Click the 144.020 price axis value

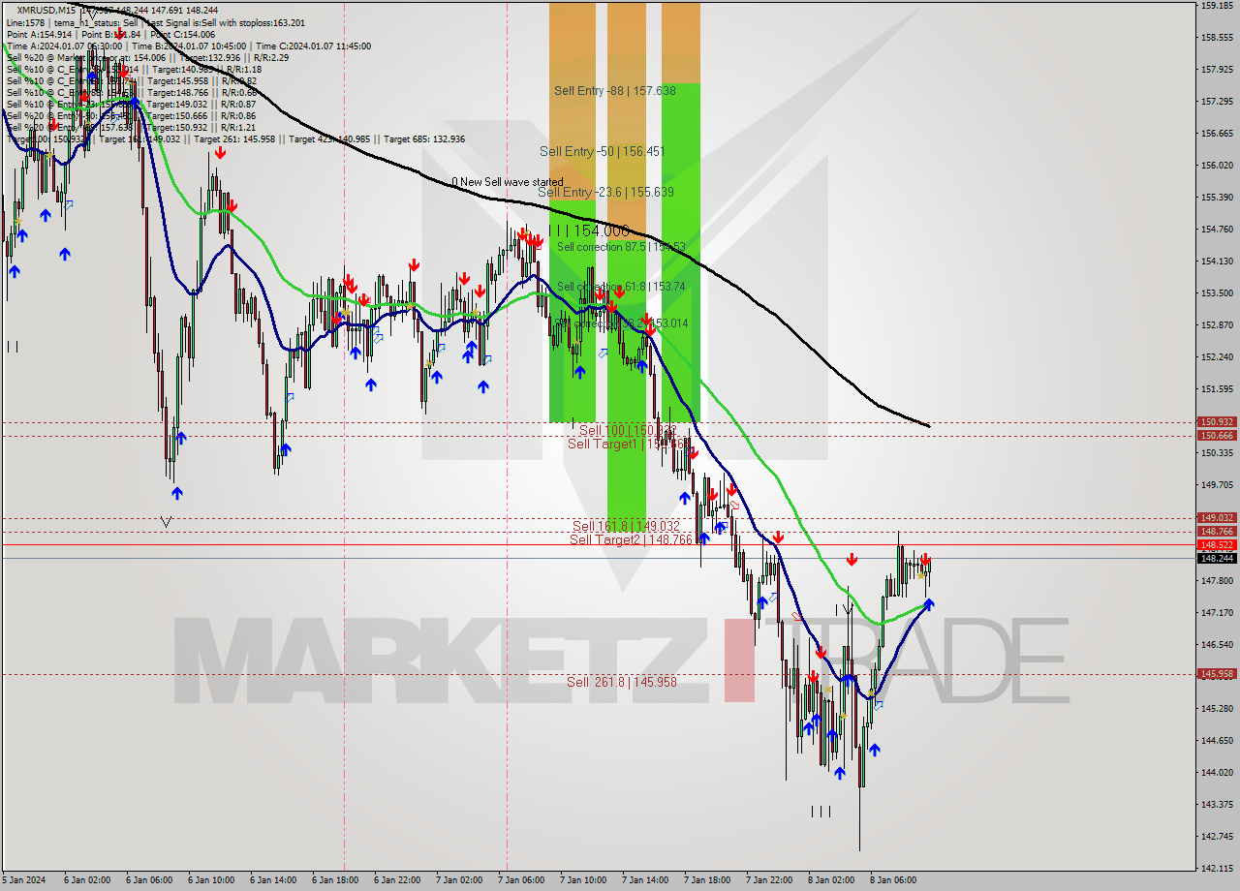click(1217, 772)
